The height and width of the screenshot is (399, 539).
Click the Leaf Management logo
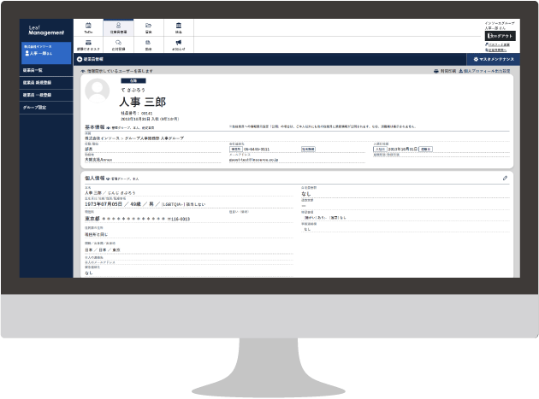(46, 30)
